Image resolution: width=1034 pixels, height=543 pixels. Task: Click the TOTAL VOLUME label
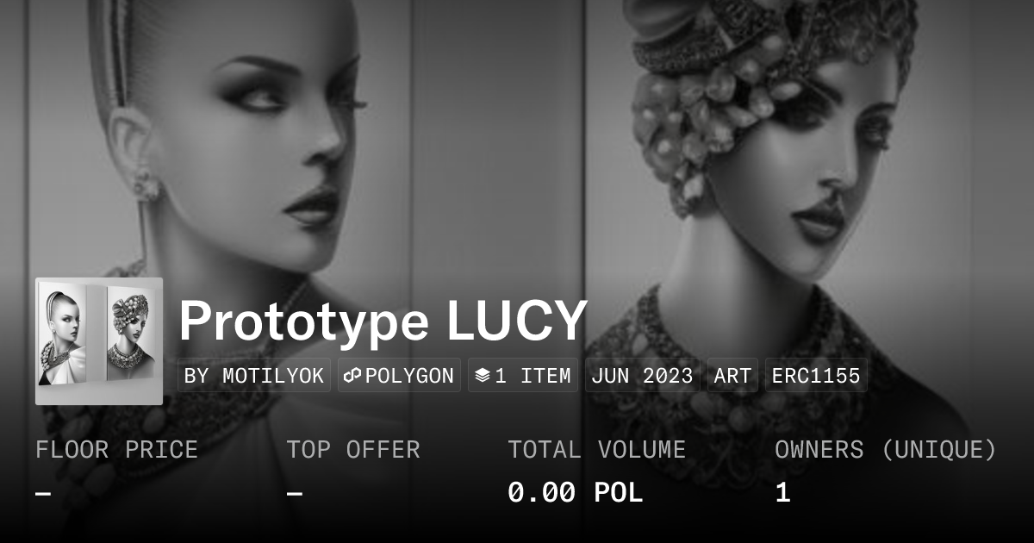click(x=596, y=449)
